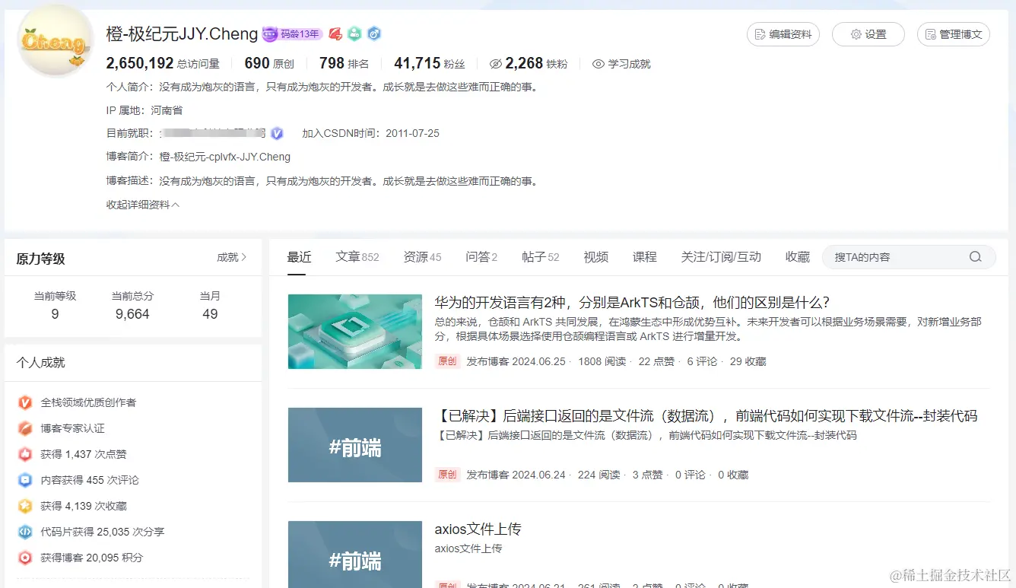Toggle the hidden-eye icon next to 2,268 铁粉
The width and height of the screenshot is (1016, 588).
click(496, 64)
